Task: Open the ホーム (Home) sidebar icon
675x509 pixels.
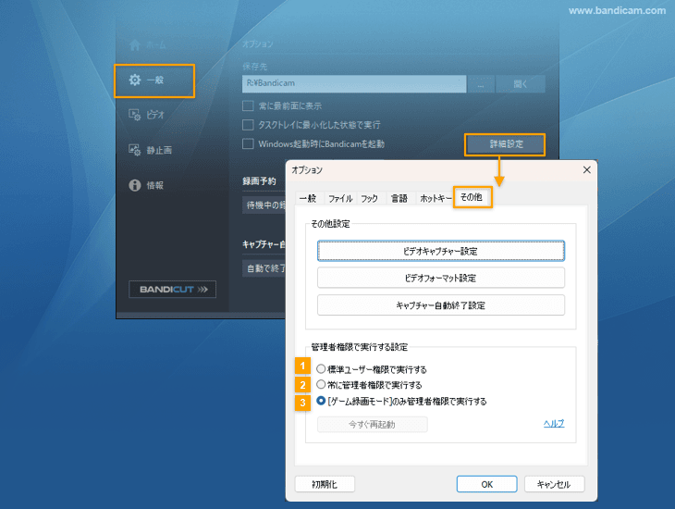Action: [135, 44]
